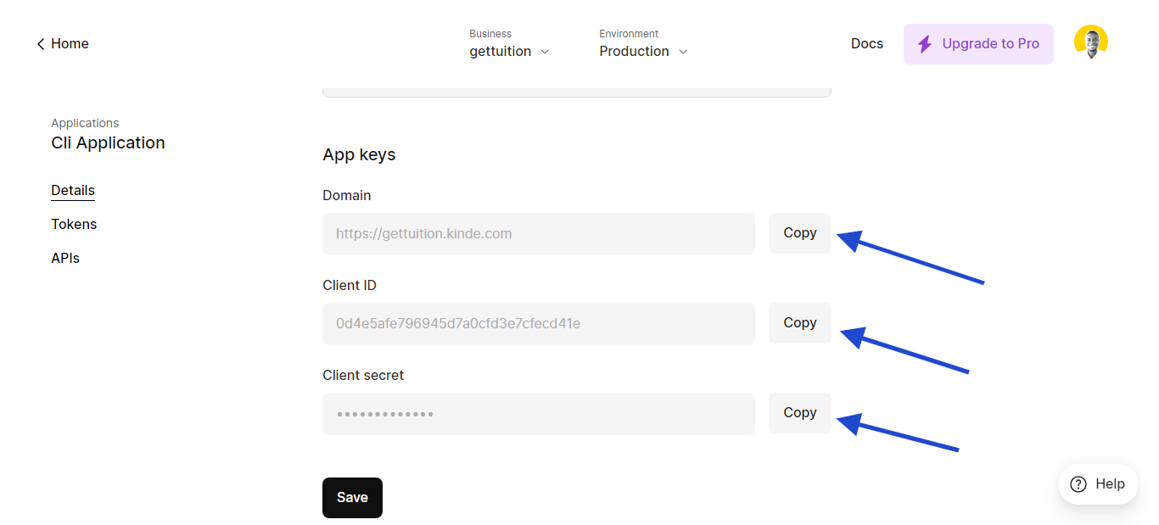Click the Client ID label
1159x525 pixels.
350,286
